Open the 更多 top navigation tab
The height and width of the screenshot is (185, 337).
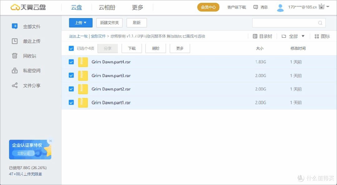[137, 7]
